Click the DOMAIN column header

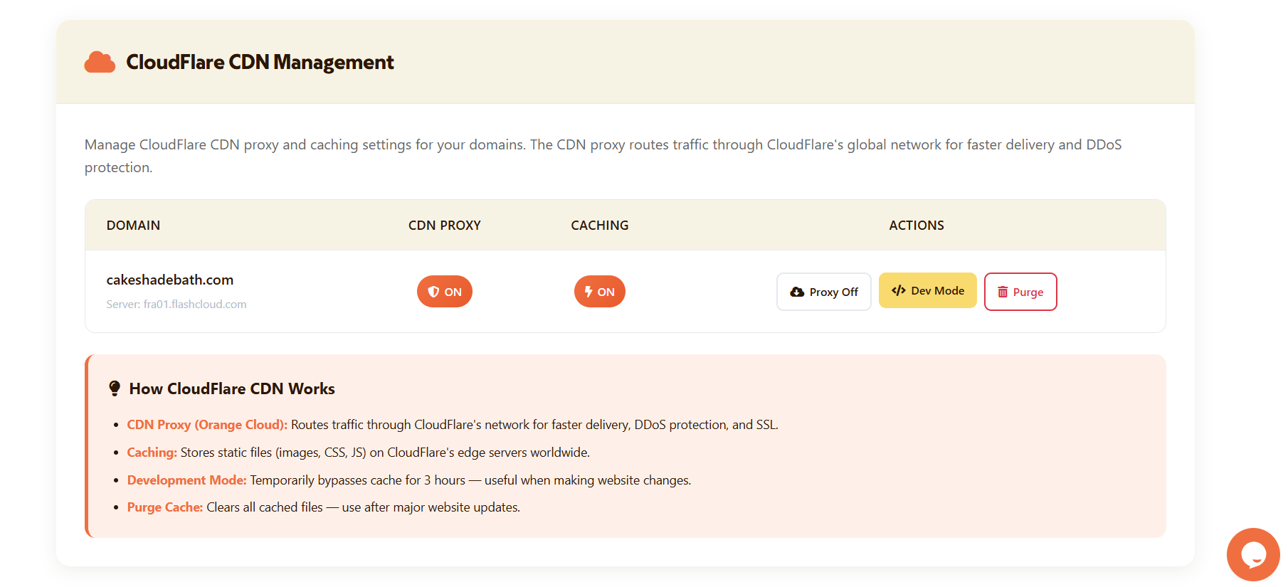(x=133, y=225)
